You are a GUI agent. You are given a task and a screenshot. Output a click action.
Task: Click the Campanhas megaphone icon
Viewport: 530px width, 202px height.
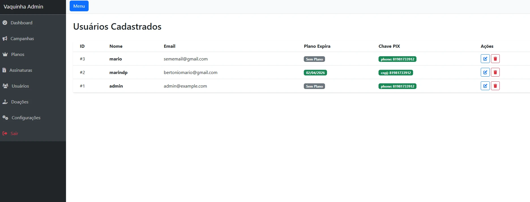click(5, 38)
